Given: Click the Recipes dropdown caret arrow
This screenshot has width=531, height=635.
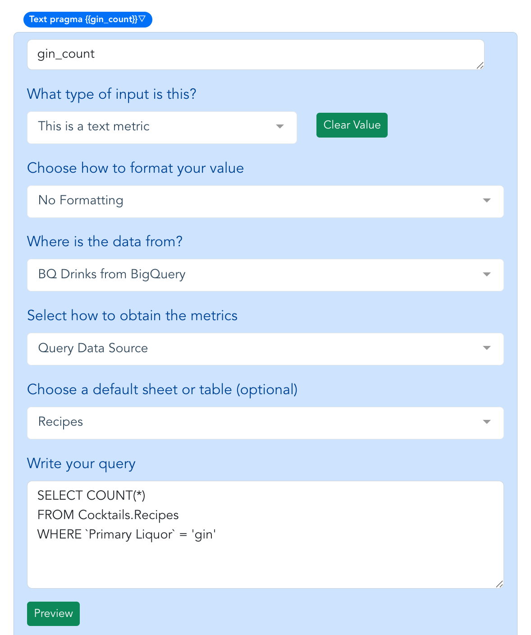Looking at the screenshot, I should pos(486,422).
